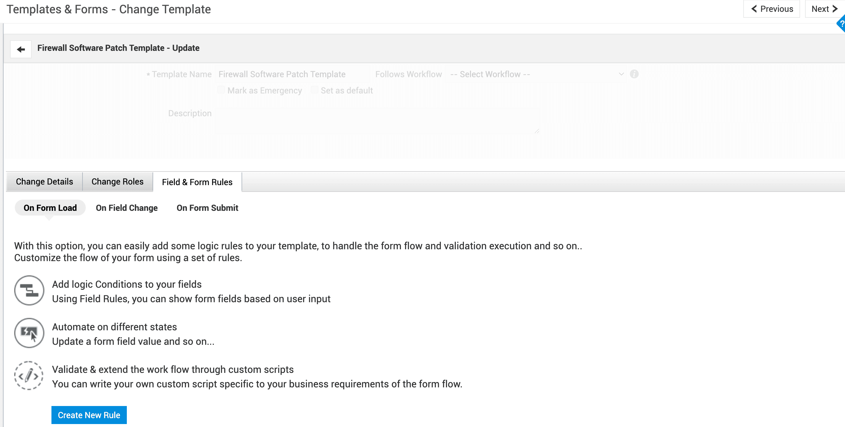Enable Set as default checkbox

(x=314, y=90)
